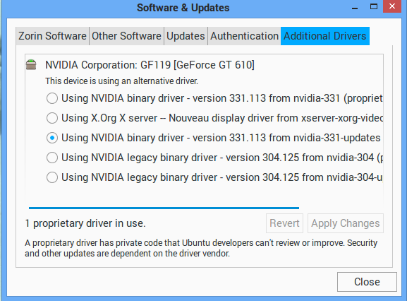Switch to the Other Software tab

[x=126, y=36]
